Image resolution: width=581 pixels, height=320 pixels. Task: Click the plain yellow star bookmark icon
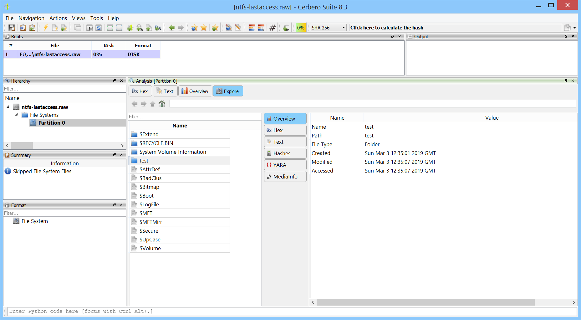[204, 28]
